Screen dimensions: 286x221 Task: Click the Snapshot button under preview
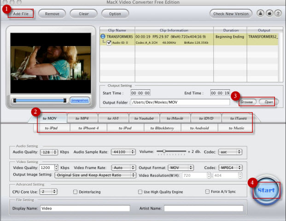(80, 100)
